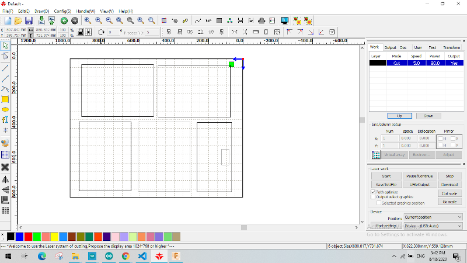The image size is (467, 263).
Task: Click the top-left arrow icon in alignment toolbar
Action: pyautogui.click(x=289, y=32)
